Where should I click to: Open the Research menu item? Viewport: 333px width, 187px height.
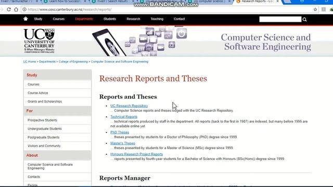click(133, 19)
